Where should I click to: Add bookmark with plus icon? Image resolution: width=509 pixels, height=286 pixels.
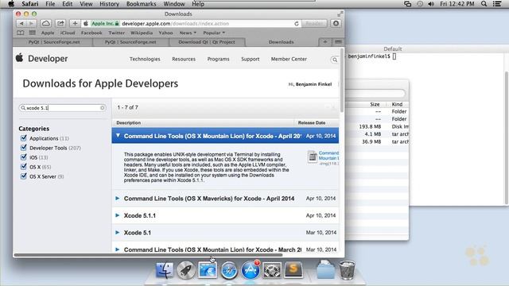75,23
